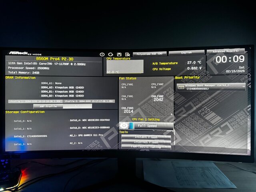Open FAN-Tastic Tuning
256x192 pixels.
pos(146,147)
